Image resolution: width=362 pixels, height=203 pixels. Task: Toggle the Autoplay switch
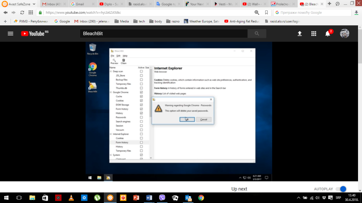(x=341, y=189)
